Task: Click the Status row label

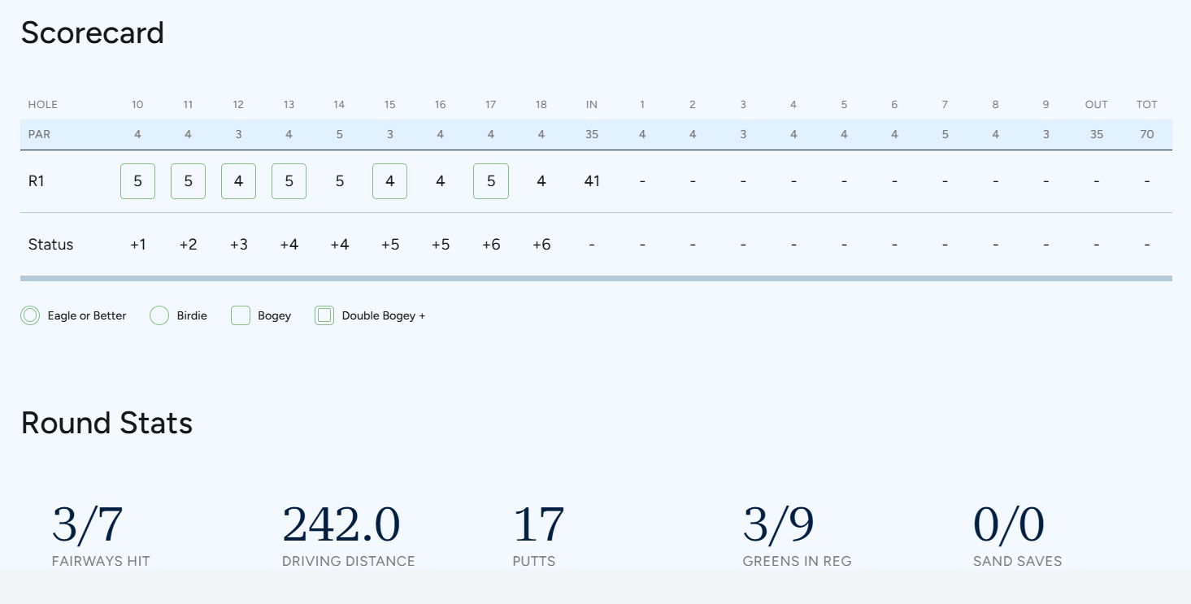Action: [50, 245]
